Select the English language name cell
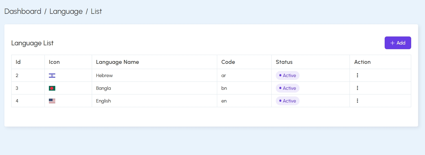The height and width of the screenshot is (155, 425). pos(154,101)
